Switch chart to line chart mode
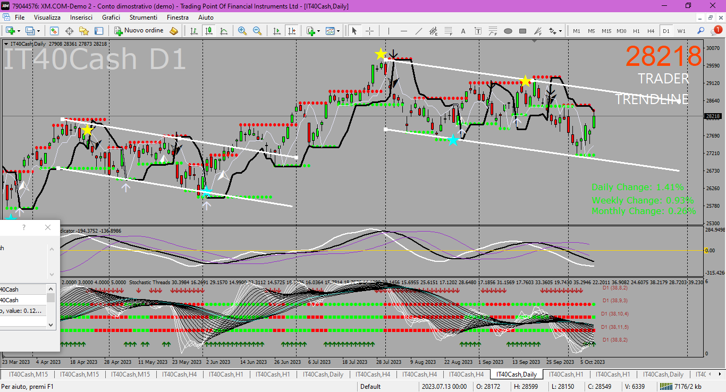Image resolution: width=726 pixels, height=392 pixels. click(224, 31)
